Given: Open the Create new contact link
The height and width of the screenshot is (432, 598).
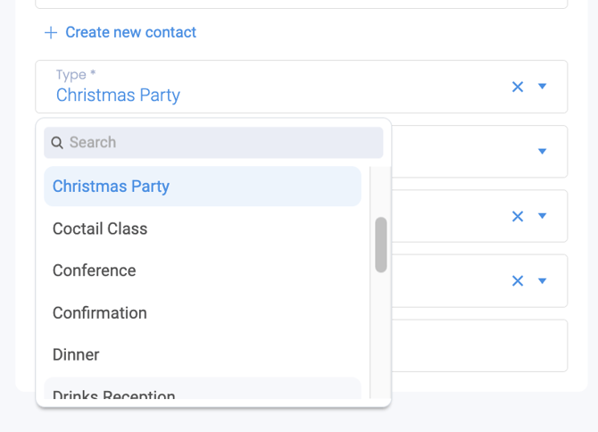Looking at the screenshot, I should [131, 32].
